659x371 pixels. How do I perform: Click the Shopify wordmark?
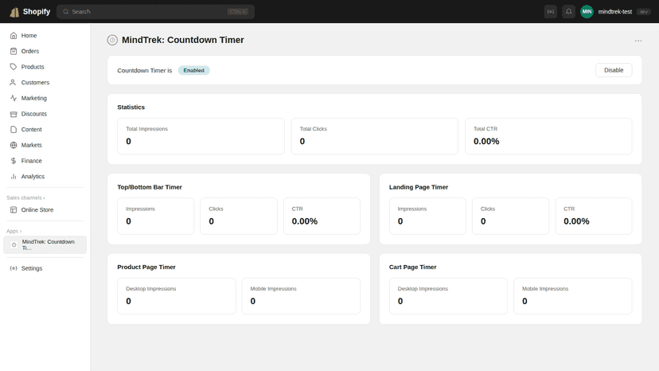[37, 12]
